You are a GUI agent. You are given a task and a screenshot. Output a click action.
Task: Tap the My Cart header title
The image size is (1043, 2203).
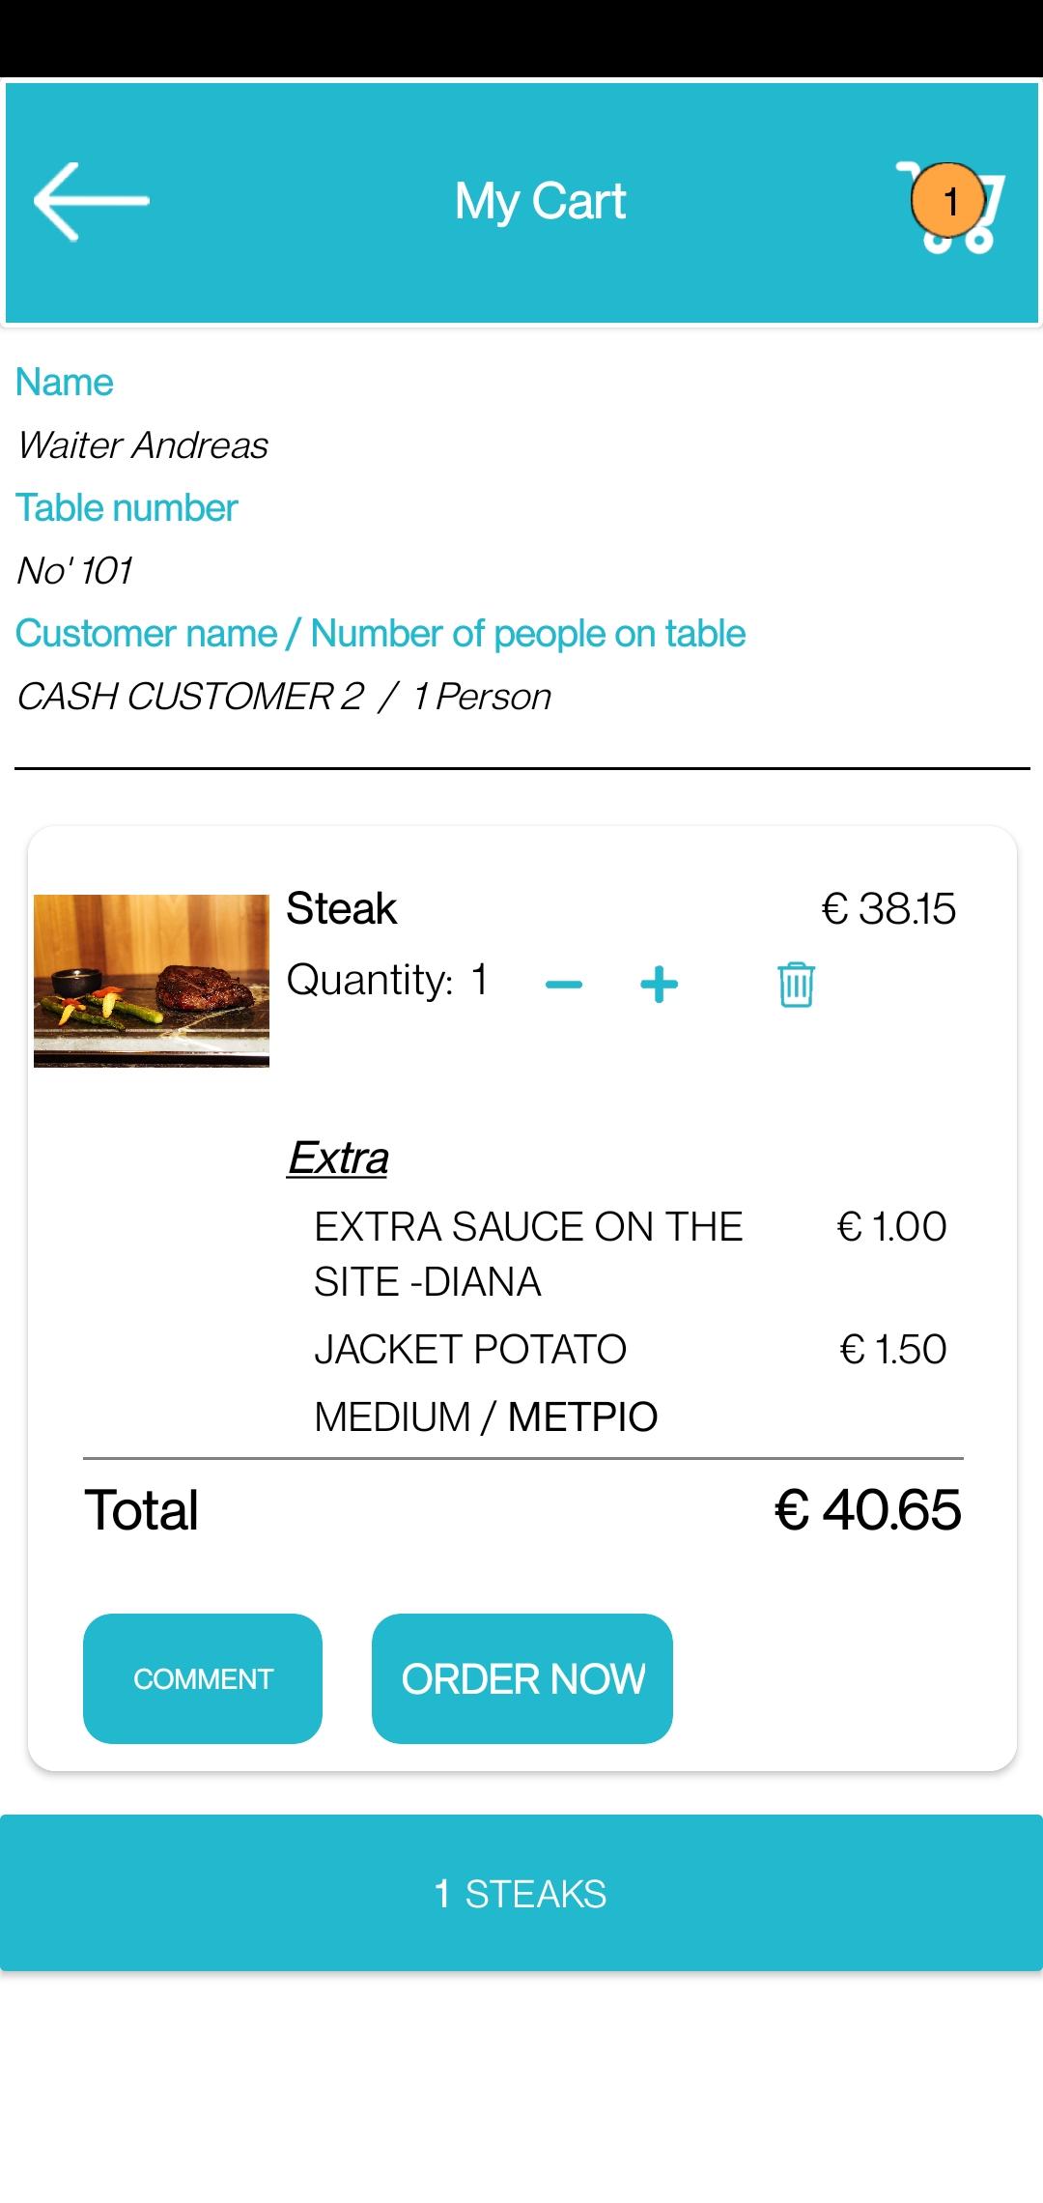540,201
